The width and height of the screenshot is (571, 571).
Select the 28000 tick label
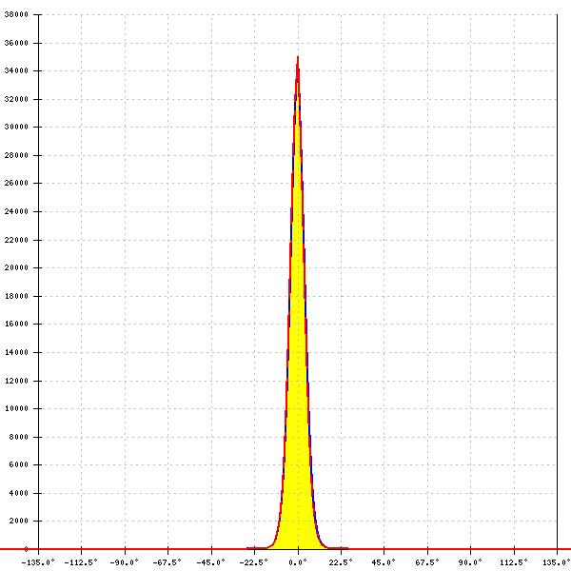[x=16, y=155]
